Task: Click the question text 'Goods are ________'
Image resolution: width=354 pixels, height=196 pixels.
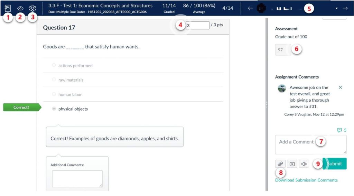Action: tap(91, 47)
